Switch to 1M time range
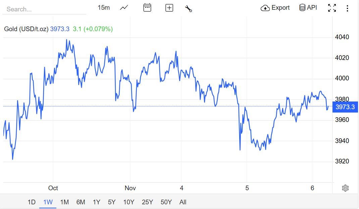 click(64, 202)
